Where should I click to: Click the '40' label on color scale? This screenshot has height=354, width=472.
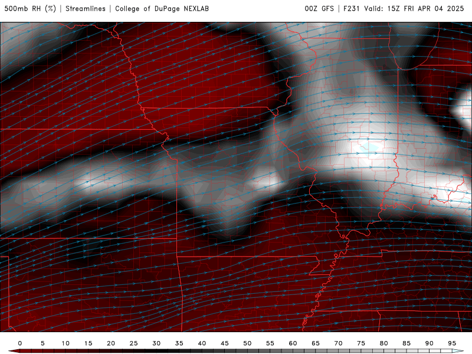click(202, 343)
